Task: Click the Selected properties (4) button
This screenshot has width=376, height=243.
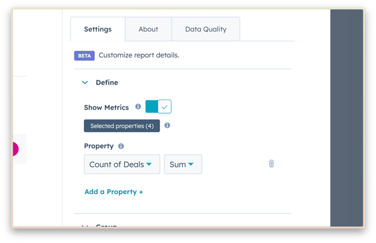Action: click(x=122, y=126)
